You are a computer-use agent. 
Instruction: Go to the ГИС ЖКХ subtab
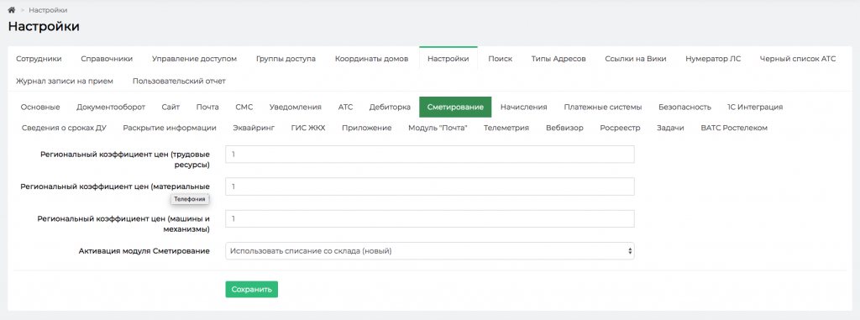pos(308,128)
